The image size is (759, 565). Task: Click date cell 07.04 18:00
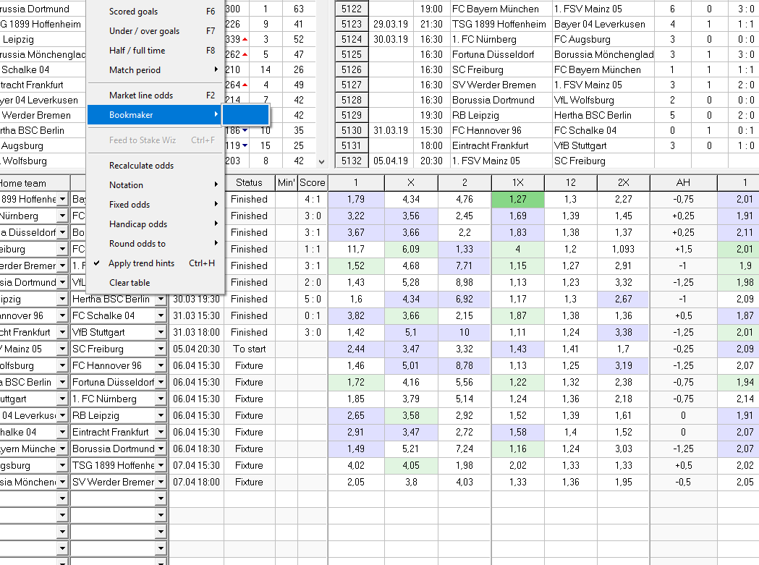coord(196,483)
